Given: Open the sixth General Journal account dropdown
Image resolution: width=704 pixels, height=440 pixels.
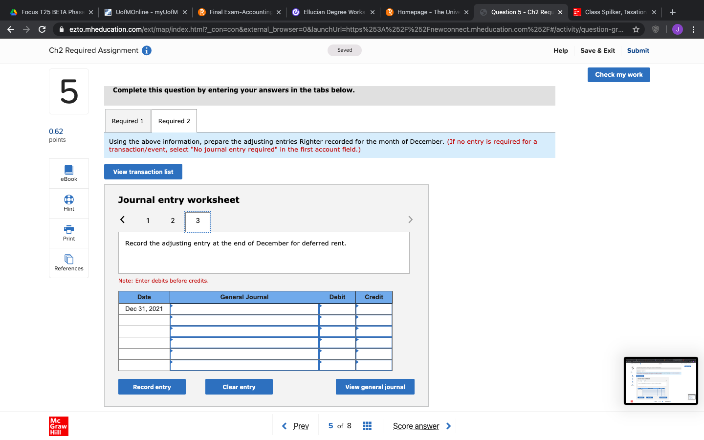Looking at the screenshot, I should coord(244,365).
